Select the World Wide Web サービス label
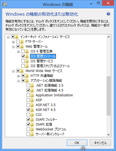Screen dimensions: 116x151 [x=44, y=71]
